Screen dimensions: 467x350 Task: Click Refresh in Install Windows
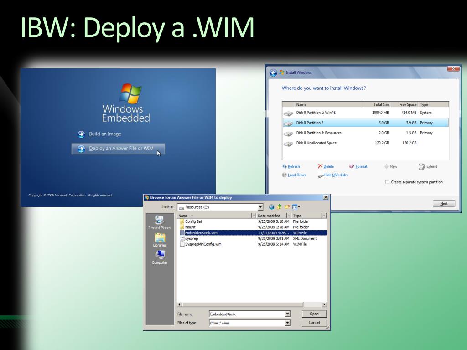pyautogui.click(x=291, y=166)
